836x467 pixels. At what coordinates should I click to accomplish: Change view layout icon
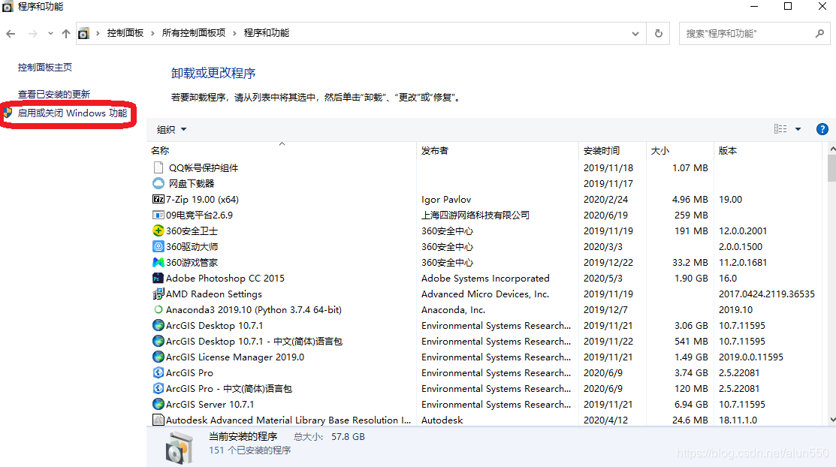pos(780,129)
